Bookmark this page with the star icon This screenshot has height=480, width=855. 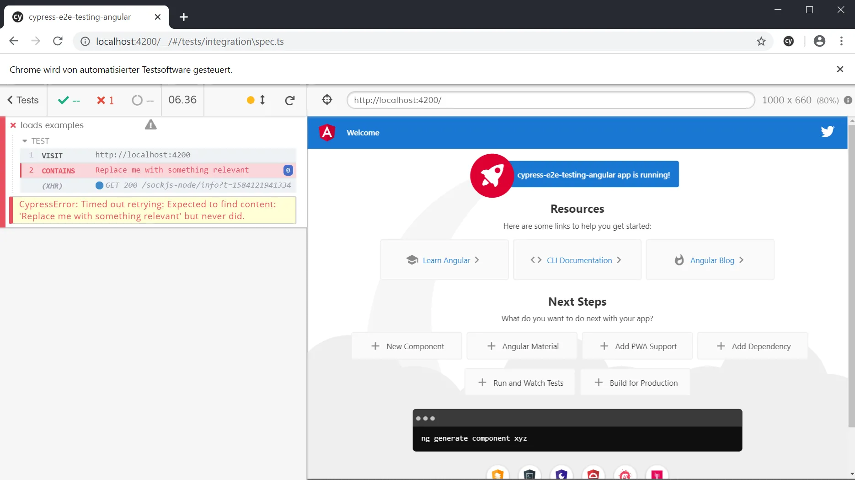click(761, 42)
